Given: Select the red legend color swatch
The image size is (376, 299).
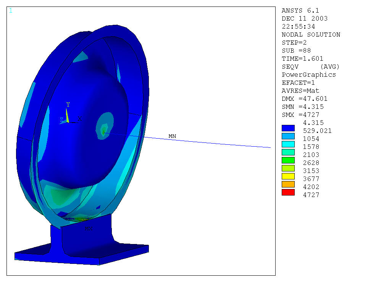Looking at the screenshot, I should click(x=288, y=192).
